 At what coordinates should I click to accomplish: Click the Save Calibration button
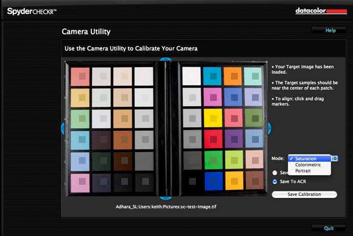click(x=304, y=195)
